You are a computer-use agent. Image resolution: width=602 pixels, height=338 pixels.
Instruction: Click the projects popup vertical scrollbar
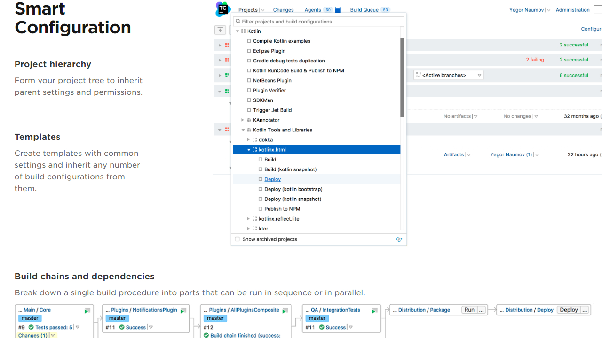point(403,77)
